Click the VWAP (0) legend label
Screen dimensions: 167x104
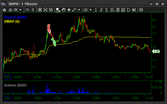(12, 22)
